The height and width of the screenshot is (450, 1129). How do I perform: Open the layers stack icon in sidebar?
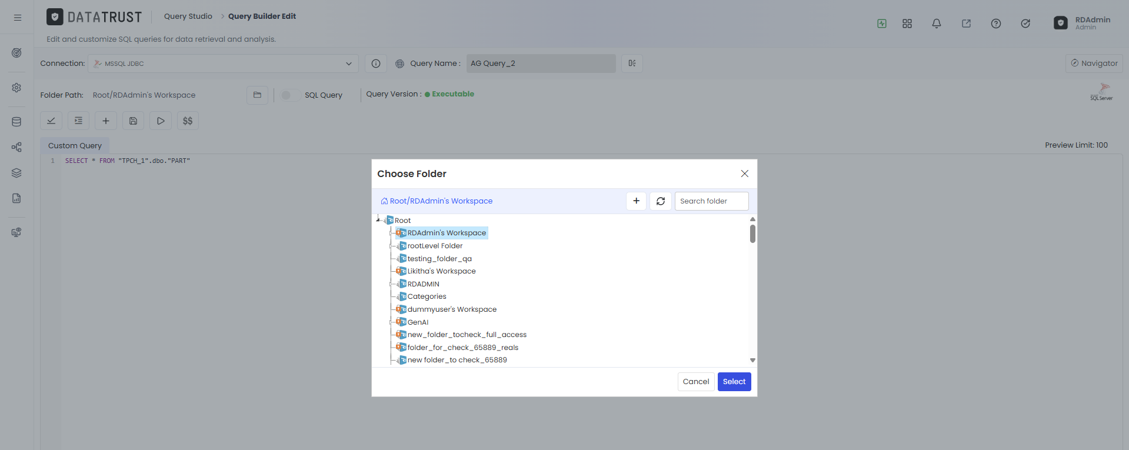click(x=16, y=173)
